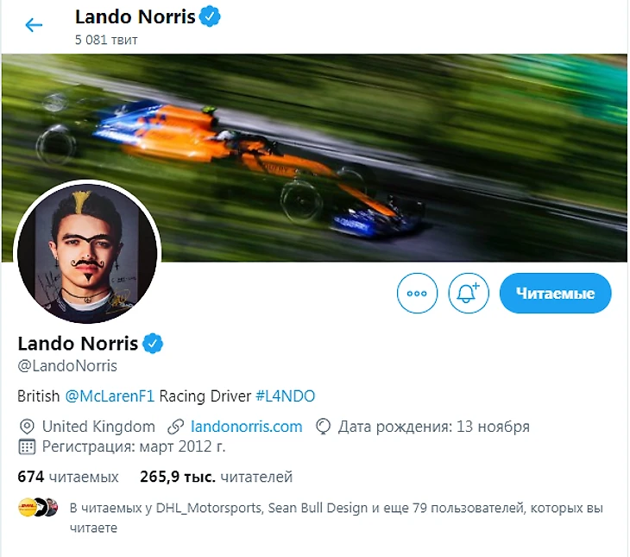This screenshot has width=630, height=557.
Task: Open the three-dots more options menu
Action: 417,293
